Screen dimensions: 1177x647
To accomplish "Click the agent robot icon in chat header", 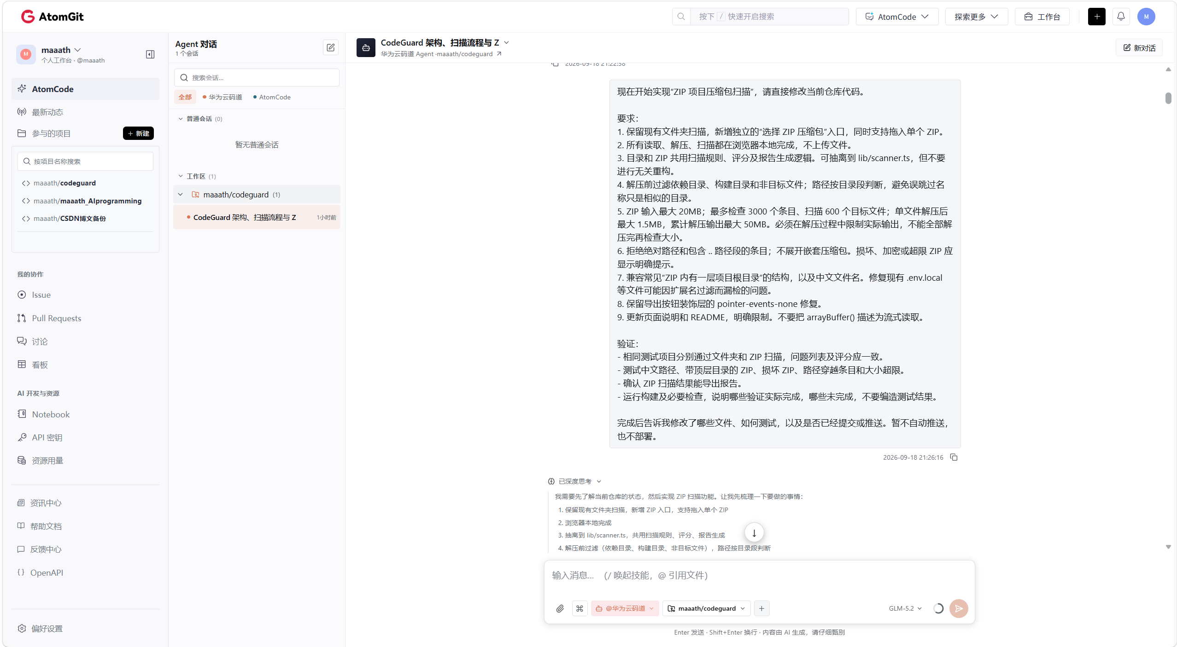I will (366, 47).
